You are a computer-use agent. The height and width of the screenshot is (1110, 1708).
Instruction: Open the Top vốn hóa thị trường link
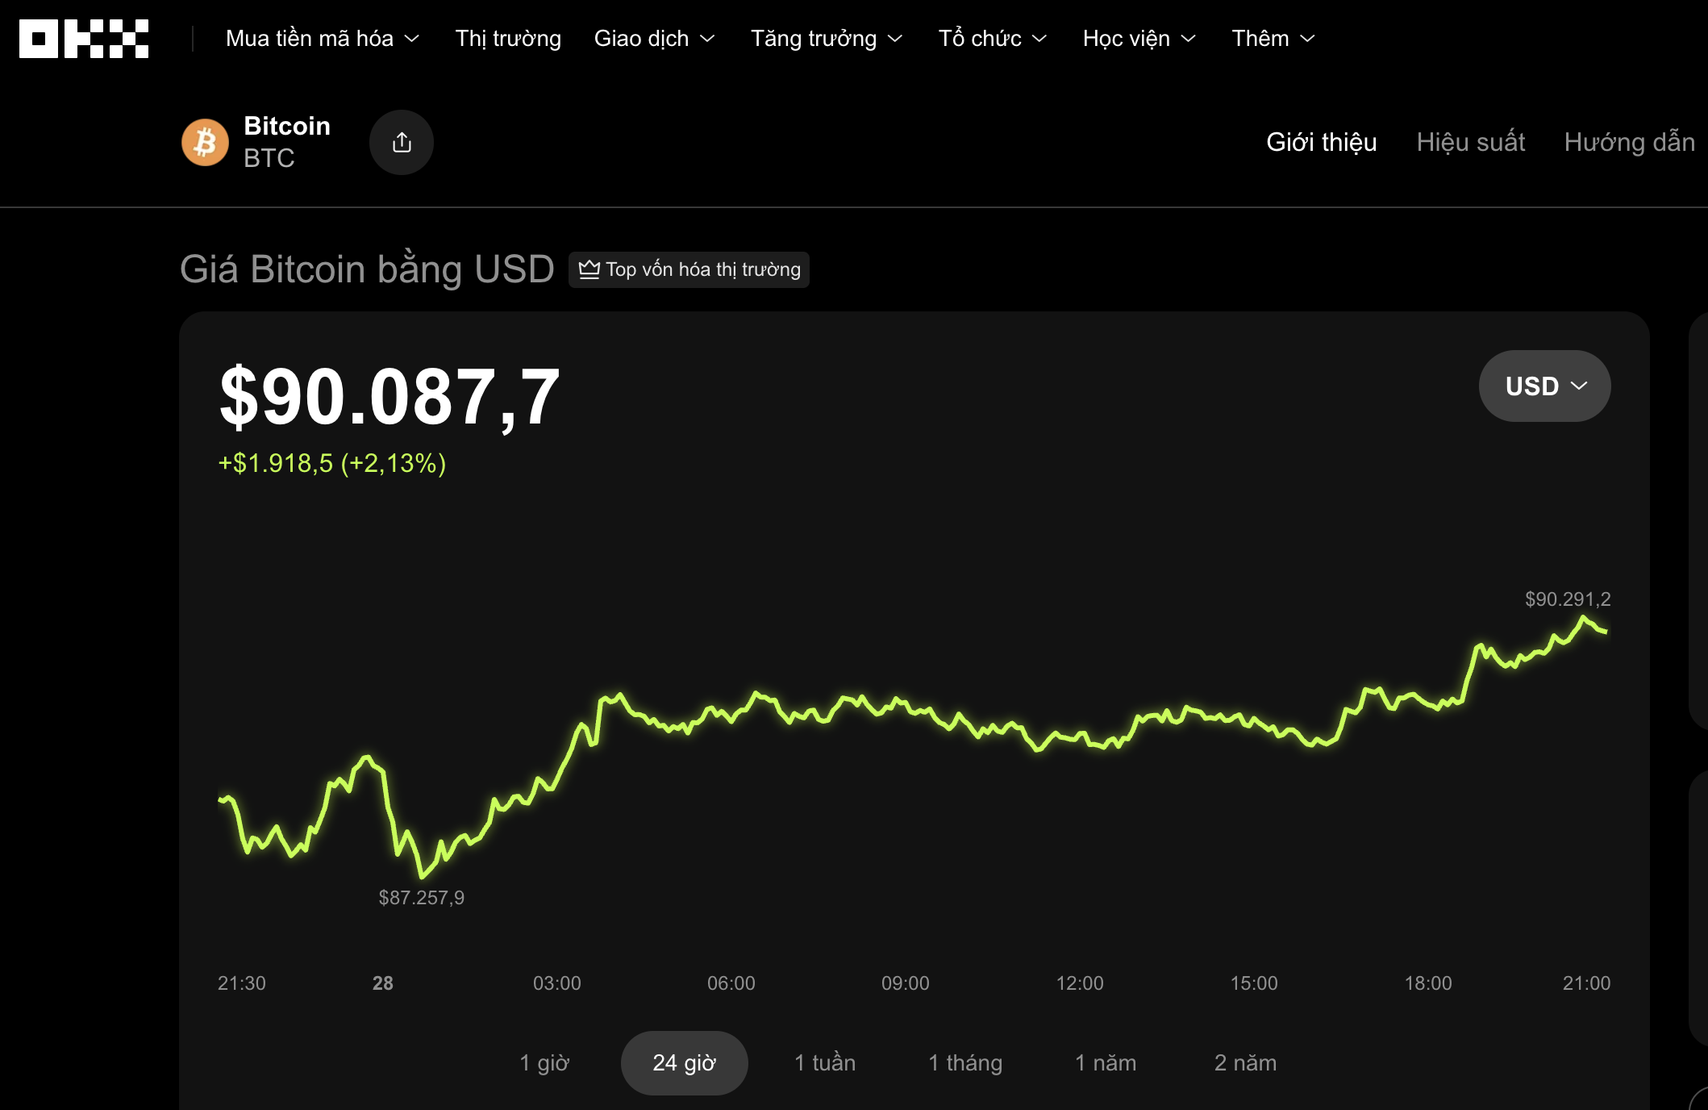tap(689, 269)
